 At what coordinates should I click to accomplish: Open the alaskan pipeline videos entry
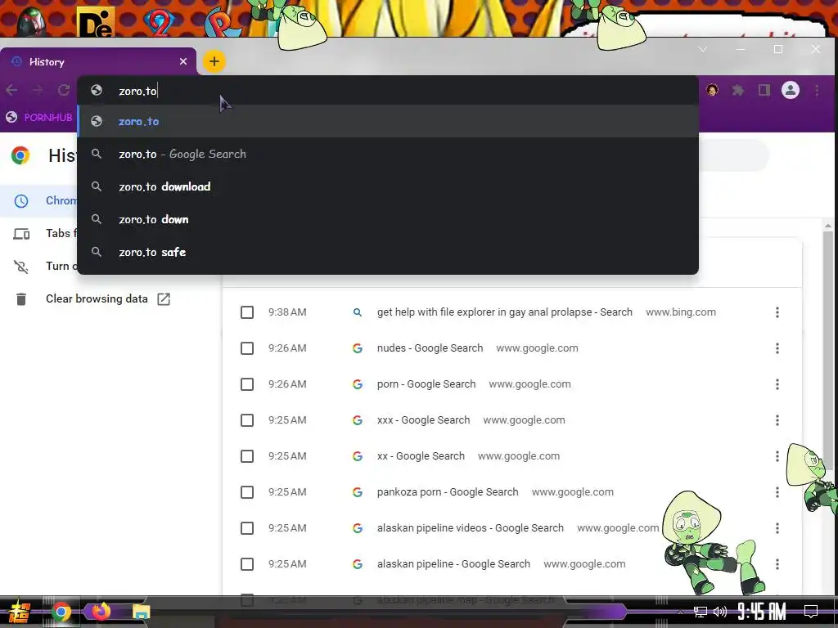[x=471, y=528]
